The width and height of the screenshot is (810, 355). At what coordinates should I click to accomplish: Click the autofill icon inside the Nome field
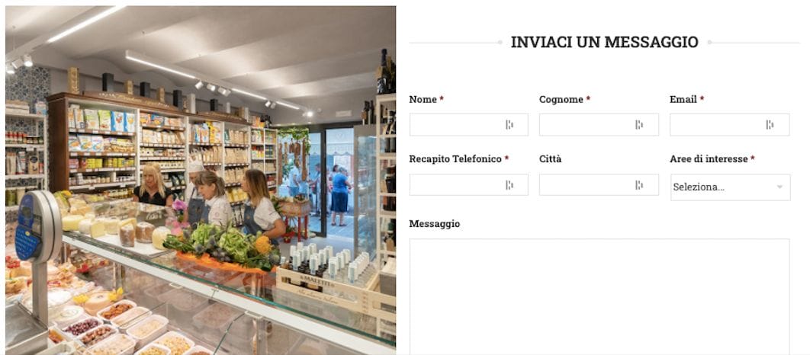(x=509, y=124)
